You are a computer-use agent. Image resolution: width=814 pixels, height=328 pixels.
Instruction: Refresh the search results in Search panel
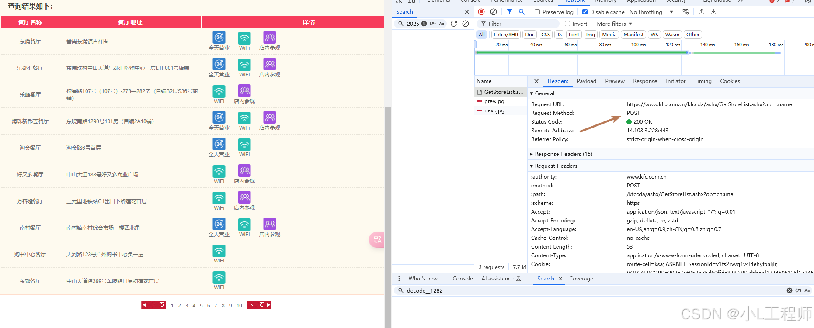point(454,24)
